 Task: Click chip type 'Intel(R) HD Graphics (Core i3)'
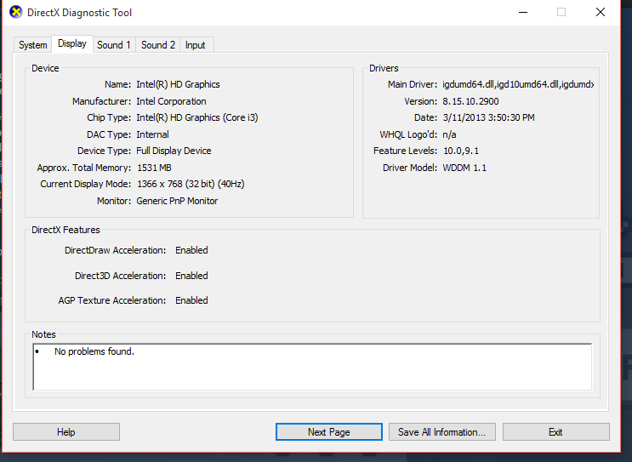[x=197, y=117]
